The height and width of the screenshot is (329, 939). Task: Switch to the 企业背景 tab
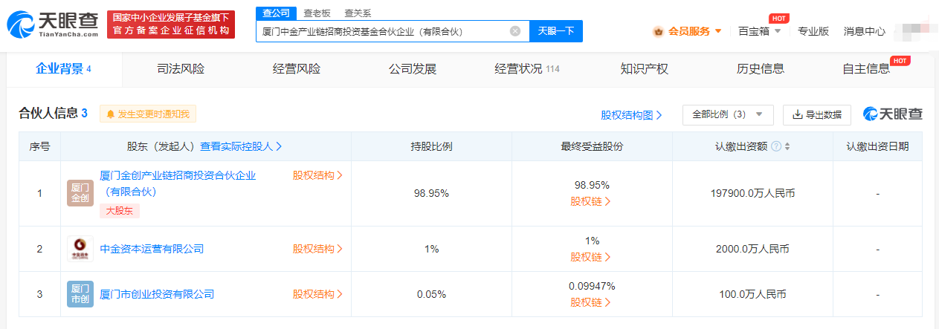(x=64, y=69)
